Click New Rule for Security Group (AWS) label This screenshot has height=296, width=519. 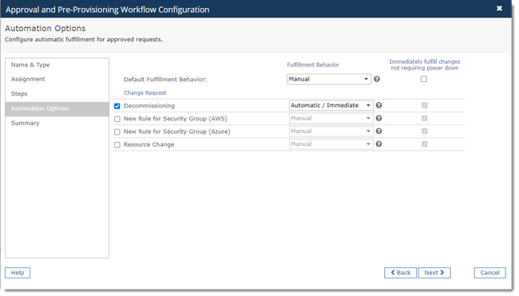coord(176,119)
